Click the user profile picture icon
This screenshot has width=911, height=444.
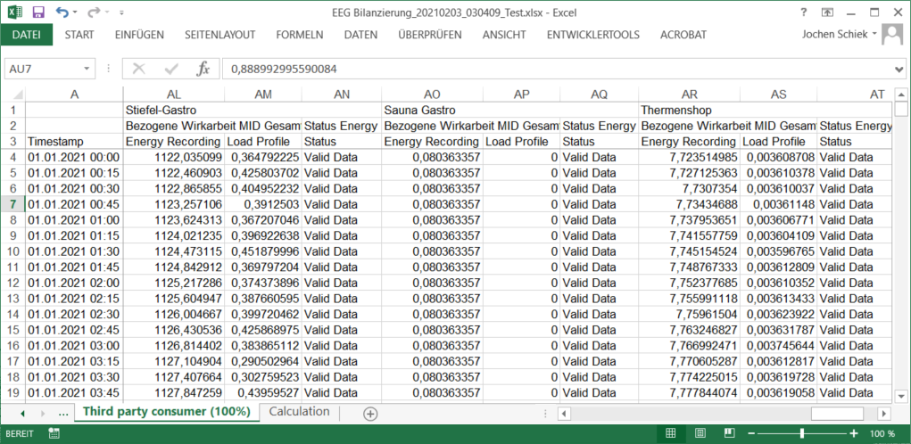pyautogui.click(x=892, y=35)
